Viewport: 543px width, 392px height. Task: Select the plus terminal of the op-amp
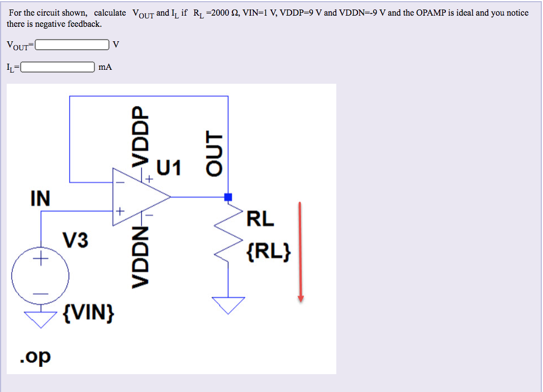pos(119,211)
